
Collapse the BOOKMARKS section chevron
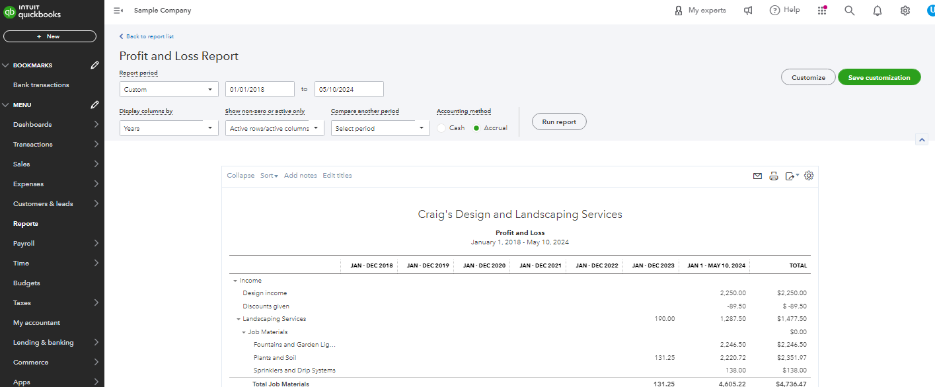6,65
